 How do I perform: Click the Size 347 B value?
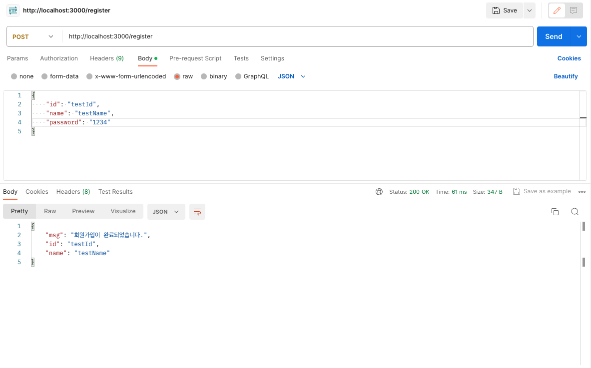495,192
